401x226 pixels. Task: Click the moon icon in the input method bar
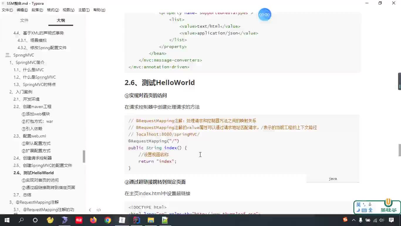point(358,210)
